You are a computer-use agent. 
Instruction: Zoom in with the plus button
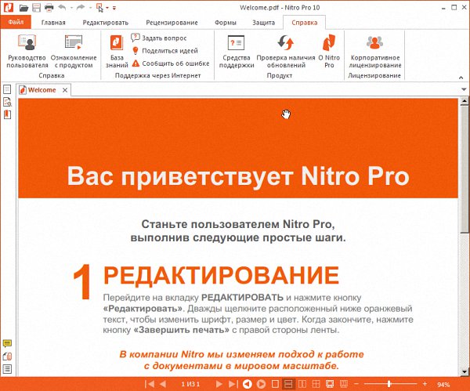(425, 384)
